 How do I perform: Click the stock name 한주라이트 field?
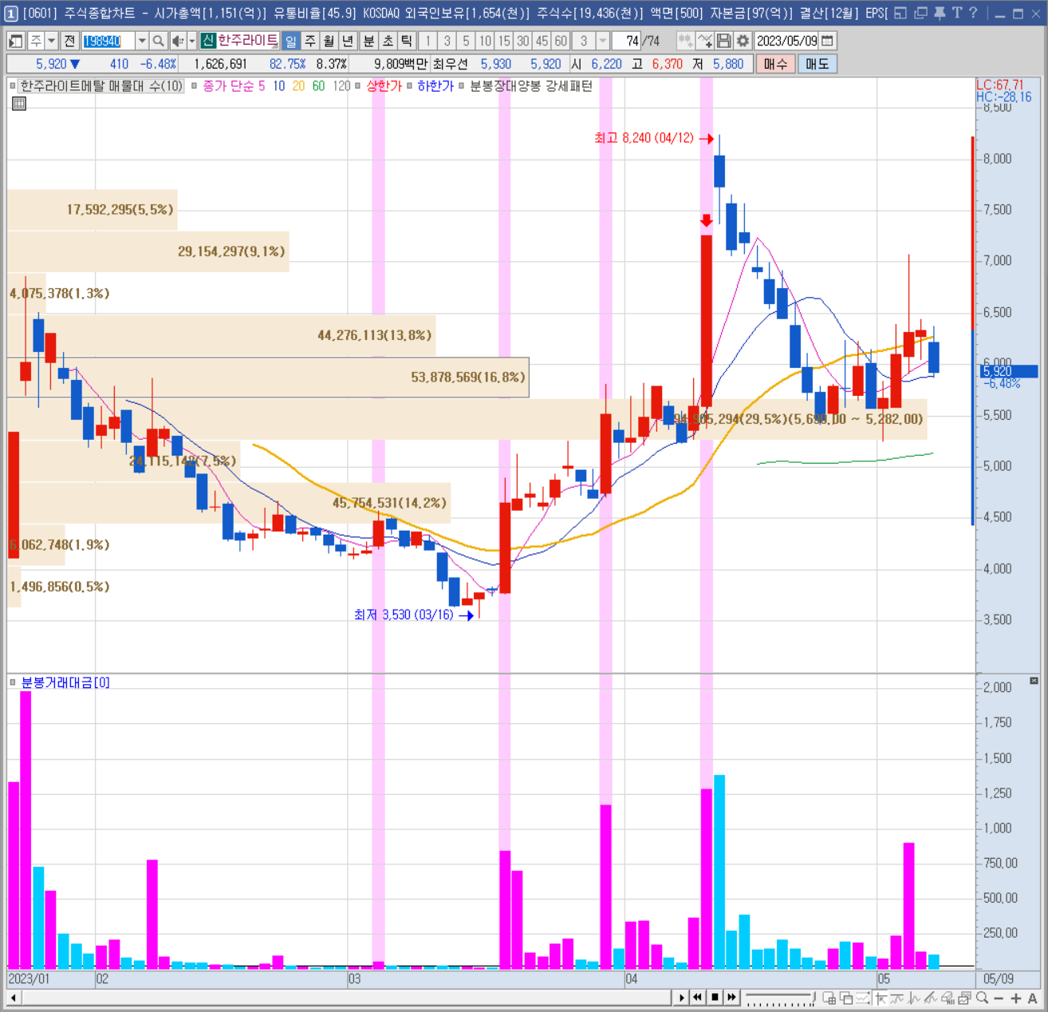[x=247, y=41]
